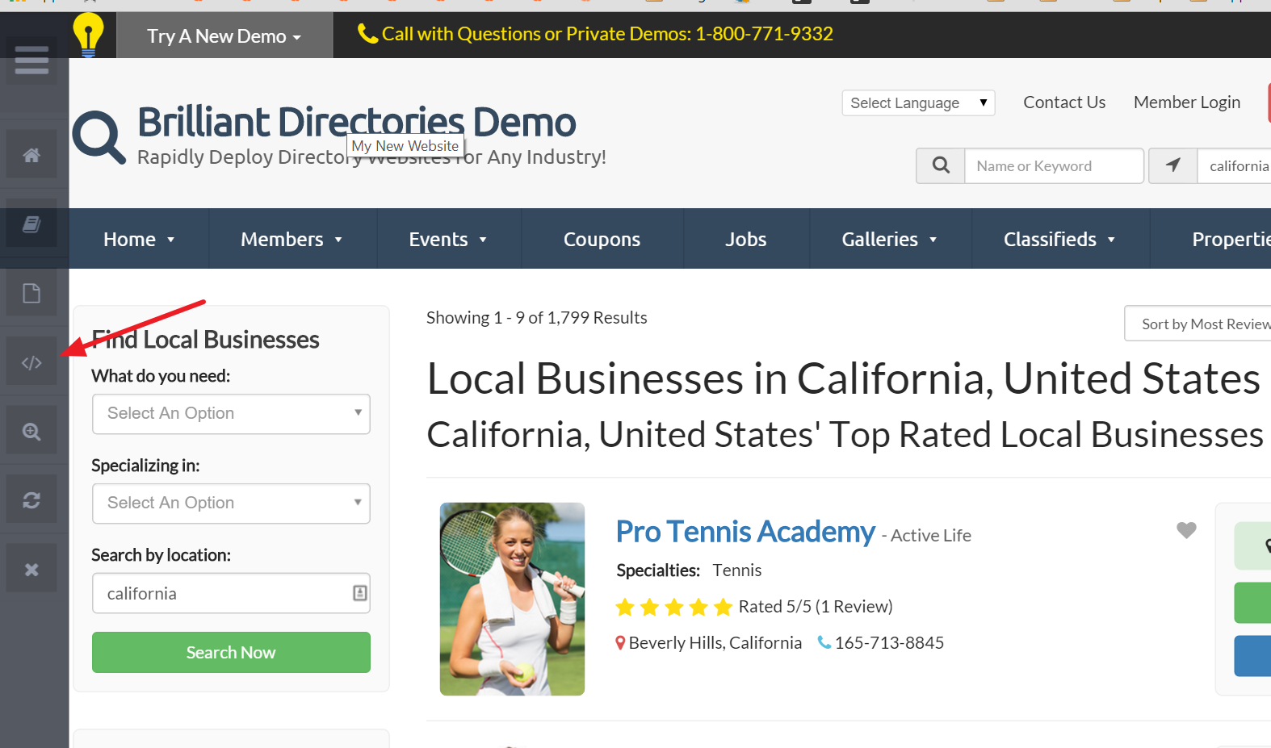Click the Contact Us link
This screenshot has height=748, width=1271.
[x=1064, y=102]
